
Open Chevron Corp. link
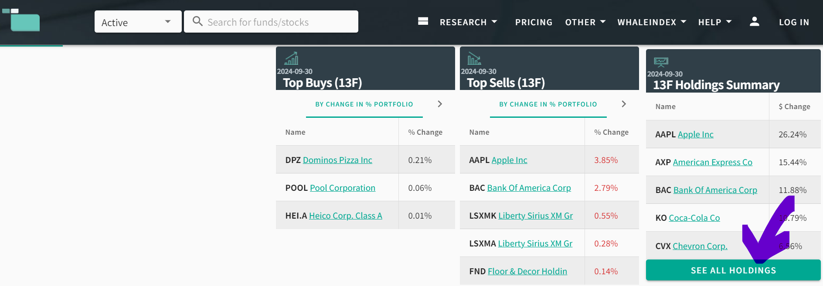coord(700,246)
